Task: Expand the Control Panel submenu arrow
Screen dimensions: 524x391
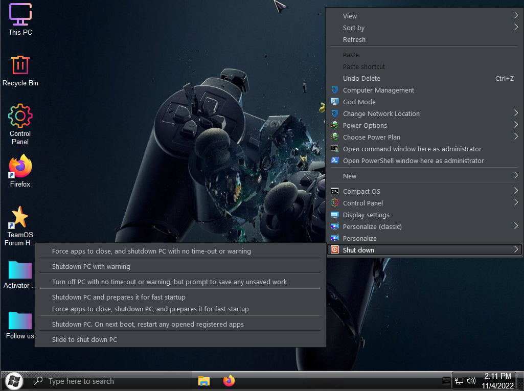Action: pos(516,202)
